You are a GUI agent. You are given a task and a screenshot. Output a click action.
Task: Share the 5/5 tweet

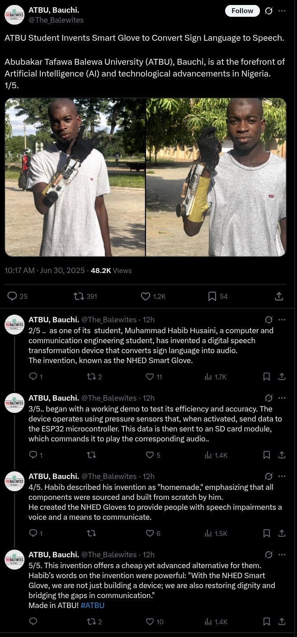click(x=281, y=622)
